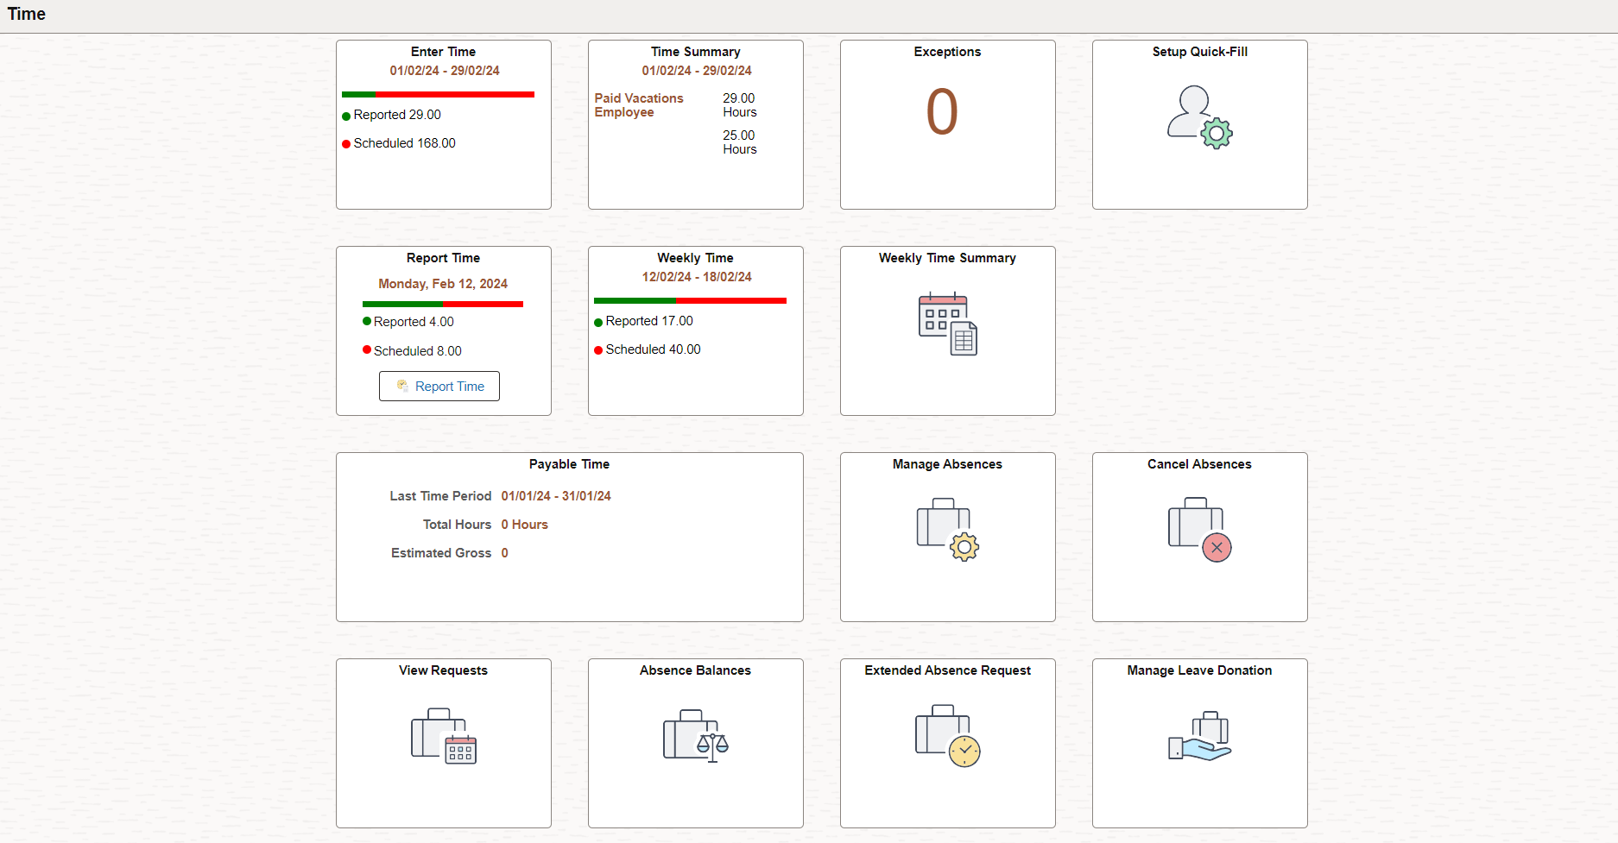Image resolution: width=1618 pixels, height=843 pixels.
Task: Open the Enter Time tile title
Action: tap(443, 52)
